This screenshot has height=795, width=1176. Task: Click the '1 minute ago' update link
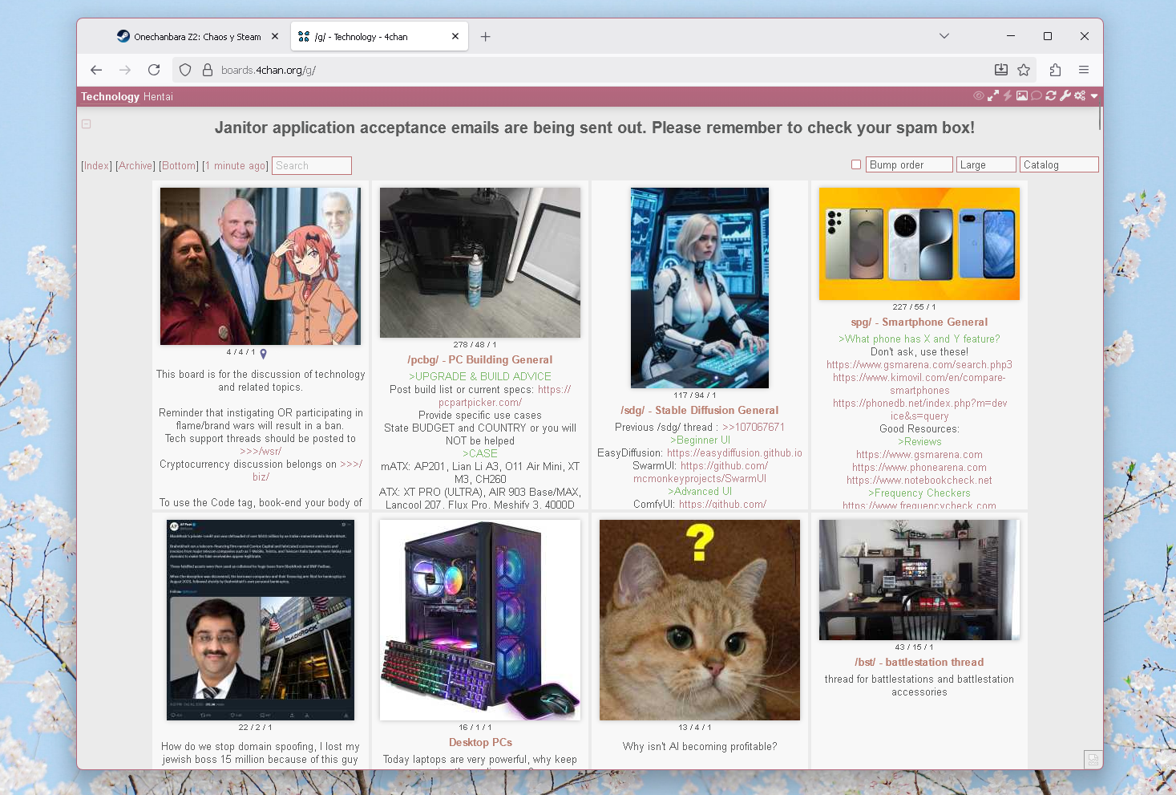coord(236,165)
